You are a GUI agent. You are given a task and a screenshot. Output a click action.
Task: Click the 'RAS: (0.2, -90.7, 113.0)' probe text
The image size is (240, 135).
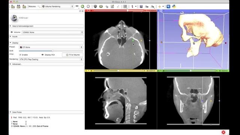(28, 117)
